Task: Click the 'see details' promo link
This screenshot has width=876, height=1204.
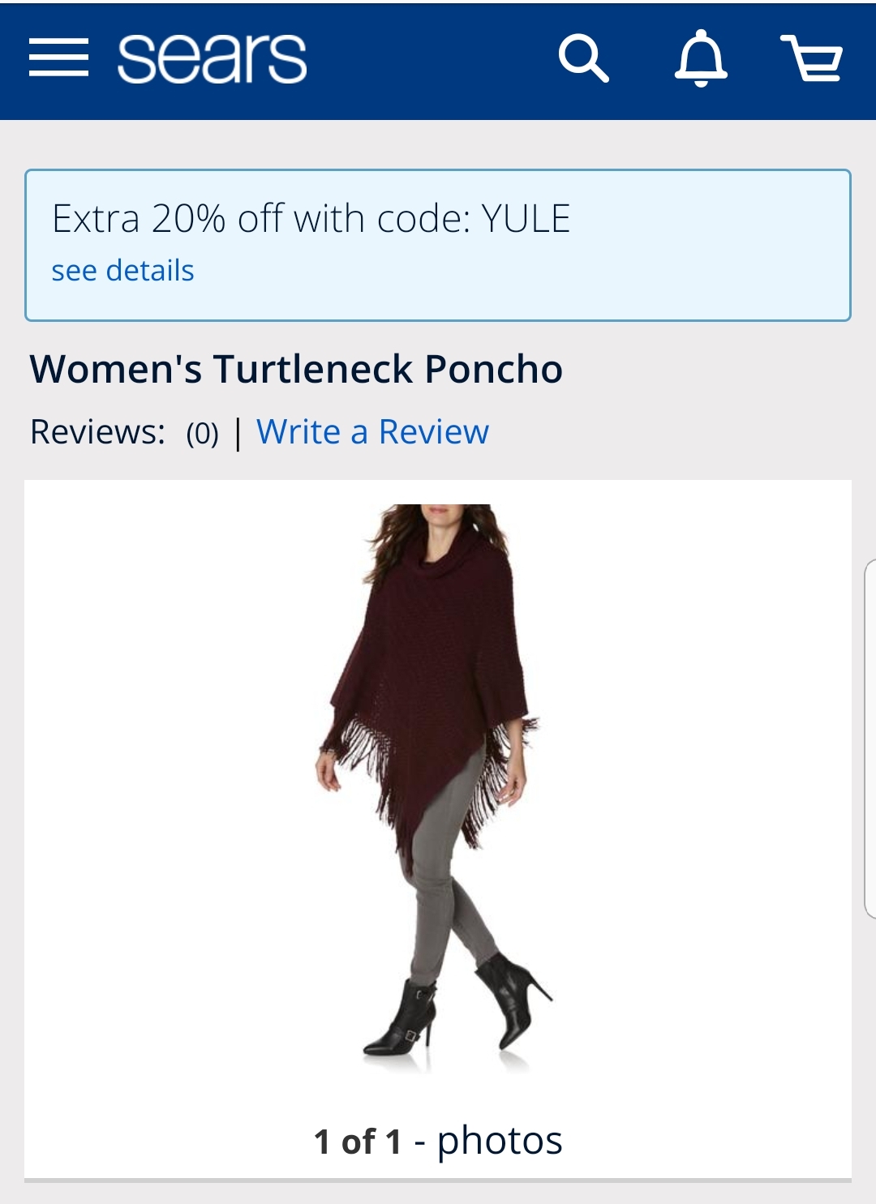Action: click(122, 271)
